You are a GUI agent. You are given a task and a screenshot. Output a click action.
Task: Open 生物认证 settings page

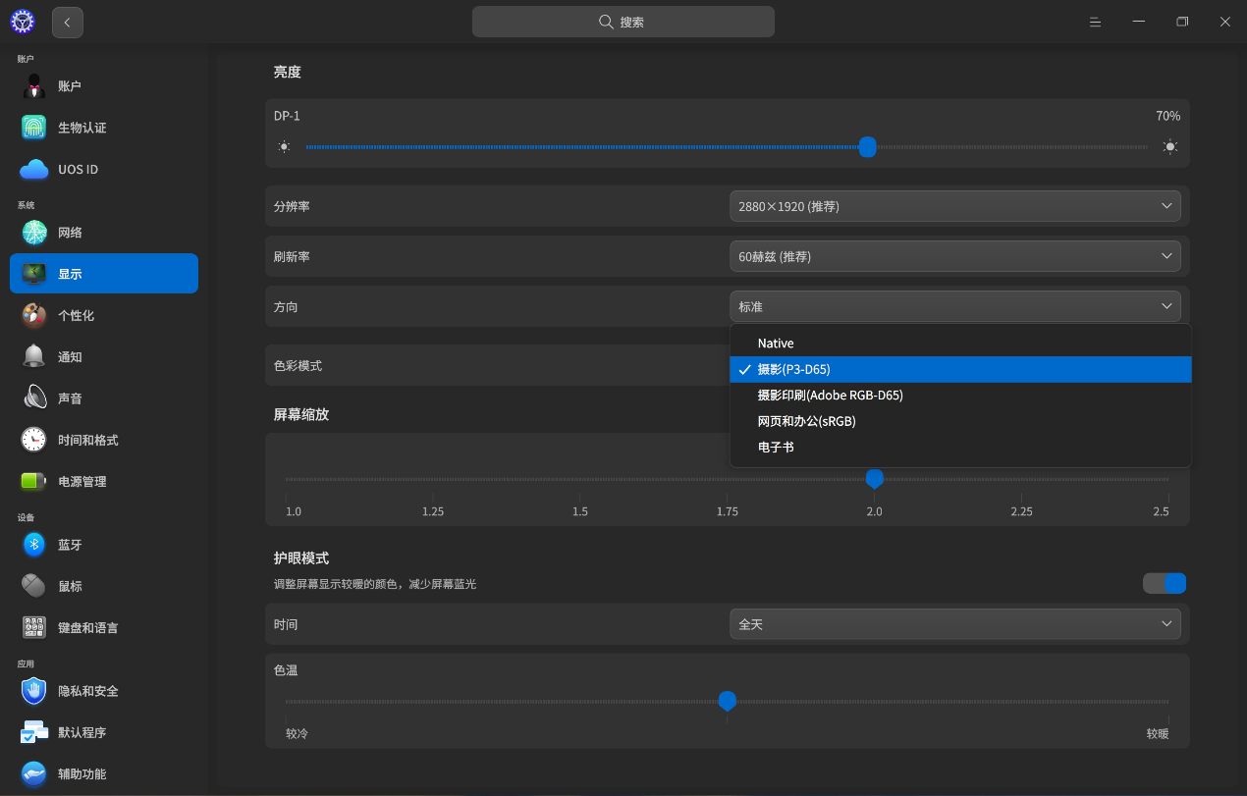104,128
